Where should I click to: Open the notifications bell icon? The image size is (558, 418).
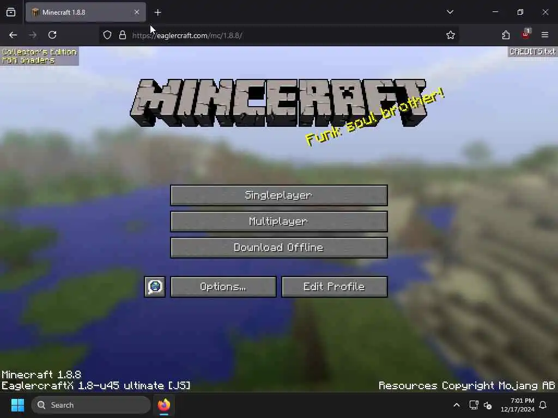pos(543,405)
